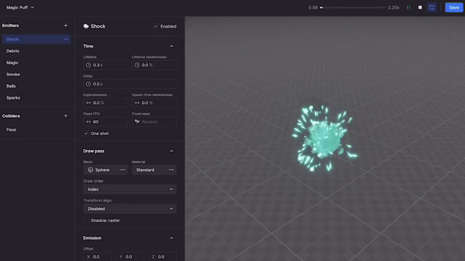The image size is (465, 261).
Task: Open the Transform align dropdown
Action: (130, 209)
